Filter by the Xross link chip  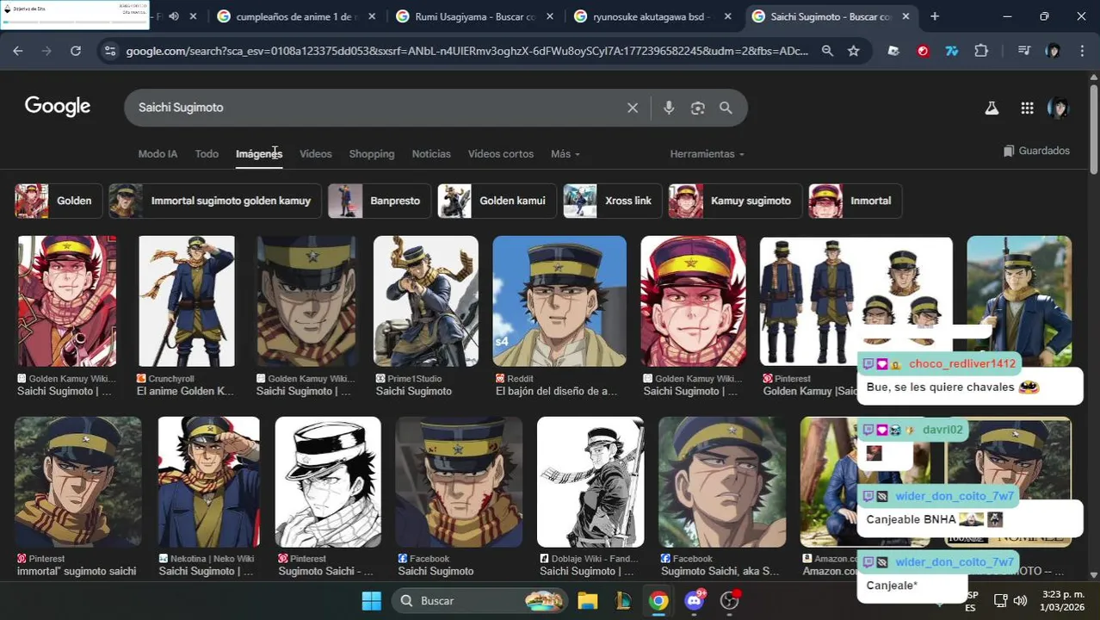pyautogui.click(x=613, y=201)
